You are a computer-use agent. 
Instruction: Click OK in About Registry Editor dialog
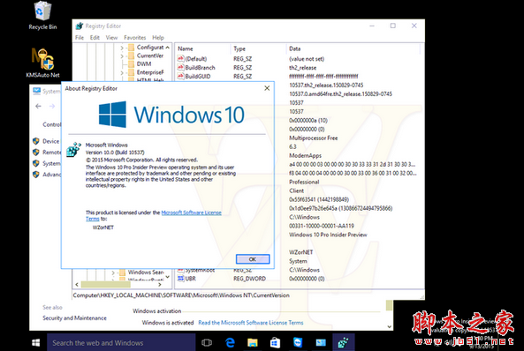253,259
